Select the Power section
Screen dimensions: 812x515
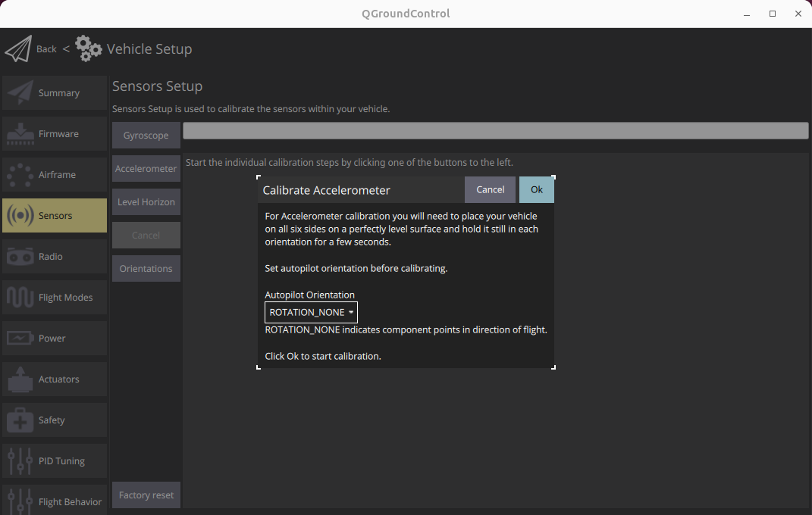(55, 339)
